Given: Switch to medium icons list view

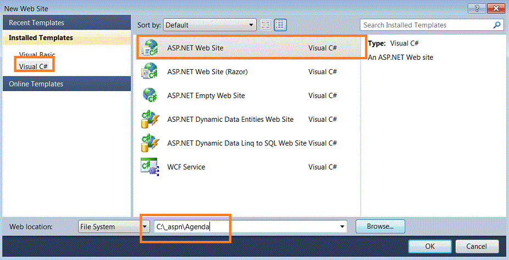Looking at the screenshot, I should 280,25.
